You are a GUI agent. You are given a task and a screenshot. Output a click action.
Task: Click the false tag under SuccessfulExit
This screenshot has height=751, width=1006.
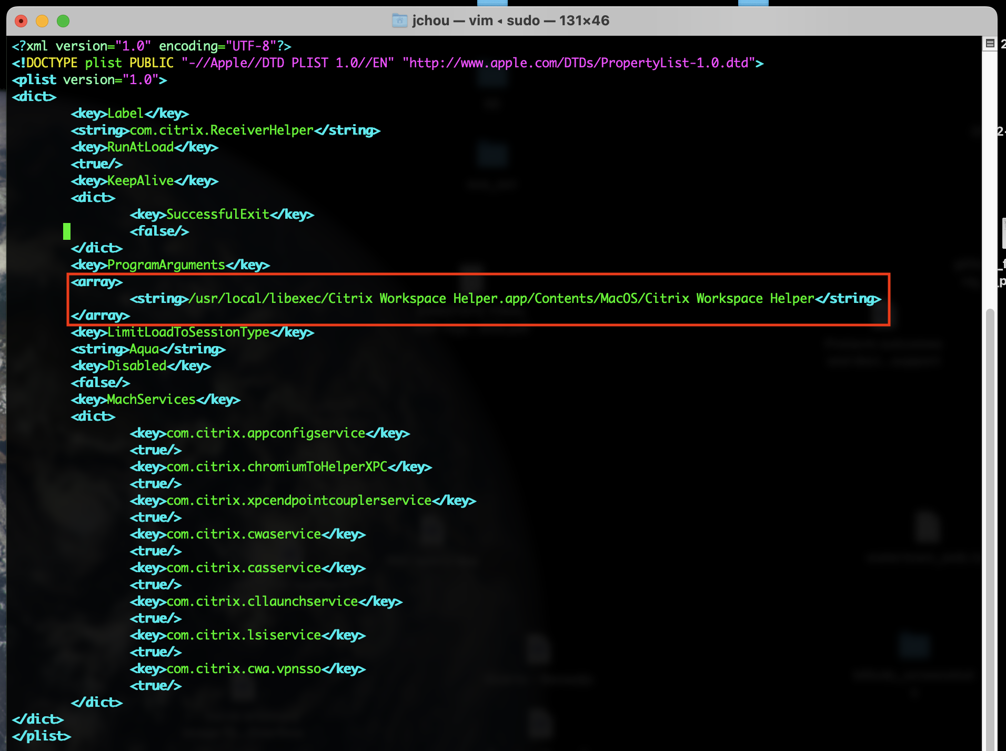pos(159,231)
